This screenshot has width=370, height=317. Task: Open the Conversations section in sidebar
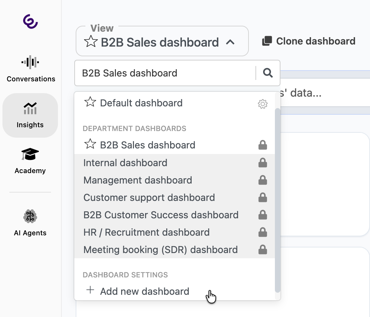point(31,70)
